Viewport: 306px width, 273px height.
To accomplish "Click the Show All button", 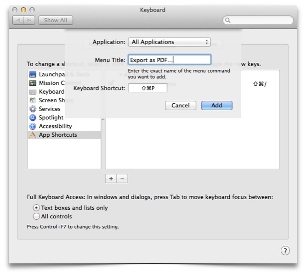I will tap(56, 20).
